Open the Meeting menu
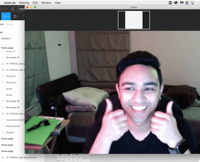This screenshot has width=200, height=162. click(24, 3)
